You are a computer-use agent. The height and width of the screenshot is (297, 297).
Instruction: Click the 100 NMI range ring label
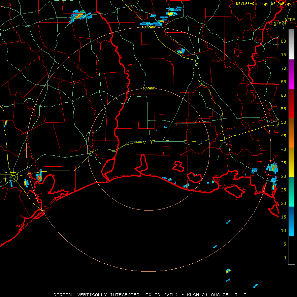click(x=148, y=27)
